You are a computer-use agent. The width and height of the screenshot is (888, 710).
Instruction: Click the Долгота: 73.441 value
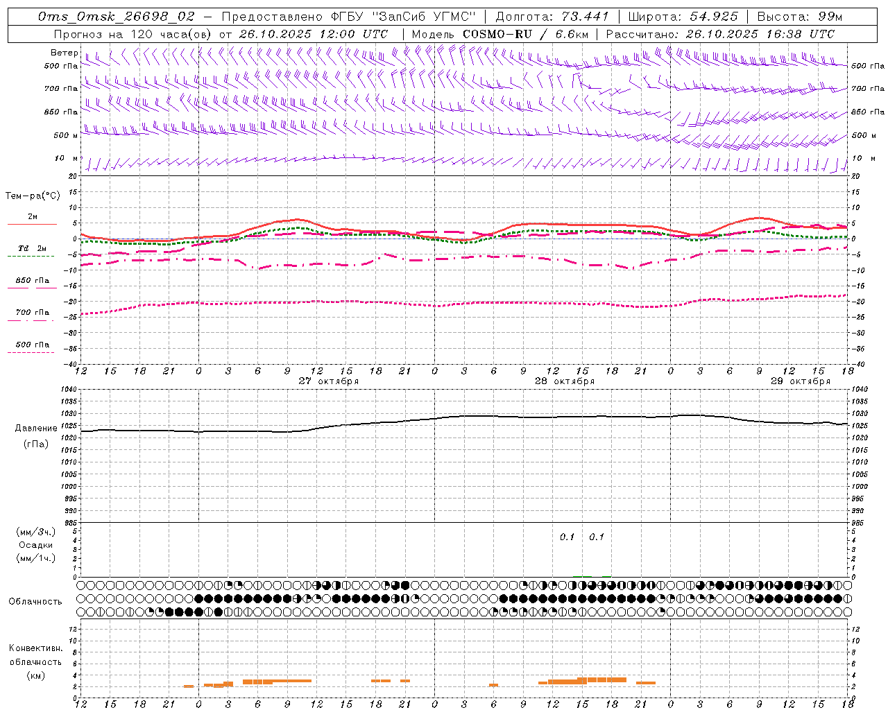point(552,17)
